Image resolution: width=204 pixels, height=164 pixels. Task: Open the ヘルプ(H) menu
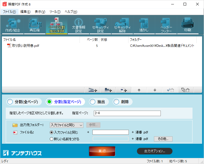(x=71, y=12)
